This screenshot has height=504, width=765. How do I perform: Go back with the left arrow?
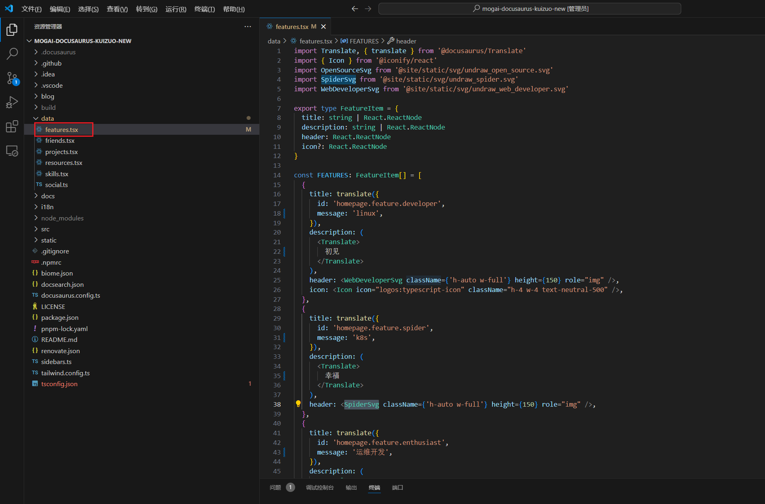coord(355,9)
